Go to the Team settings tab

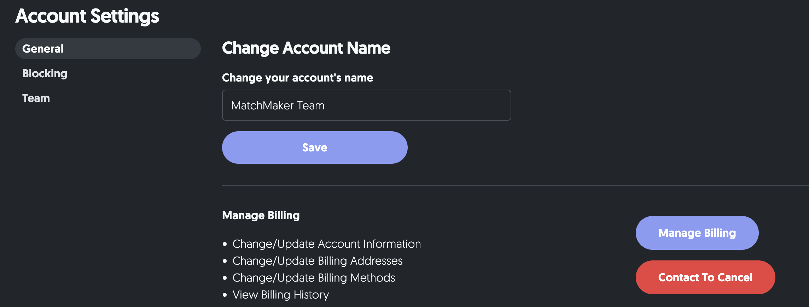(36, 98)
